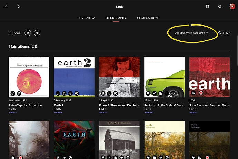Click library icon on Extra-Capsular Extraction cover
238x159 pixels.
[19, 93]
